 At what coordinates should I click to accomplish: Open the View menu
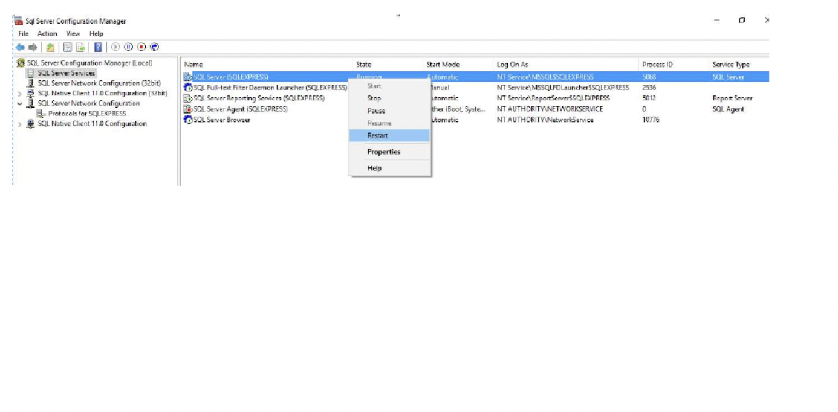point(73,34)
